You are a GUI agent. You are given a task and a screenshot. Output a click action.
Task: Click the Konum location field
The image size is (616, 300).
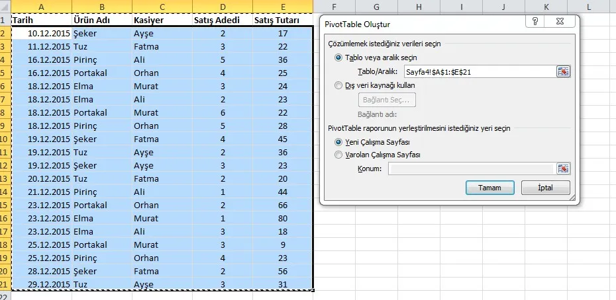[x=470, y=169]
